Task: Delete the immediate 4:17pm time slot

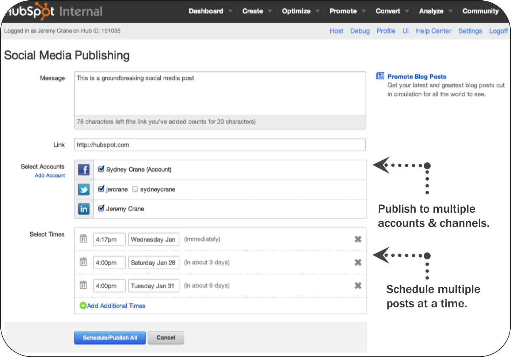Action: click(358, 239)
